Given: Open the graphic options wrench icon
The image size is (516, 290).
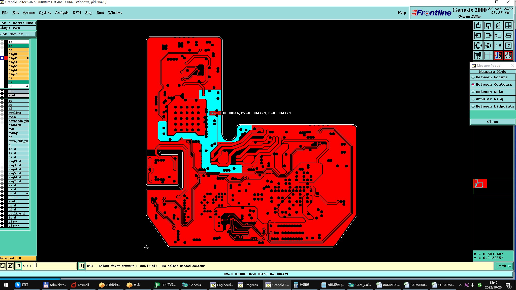Looking at the screenshot, I should tap(478, 56).
